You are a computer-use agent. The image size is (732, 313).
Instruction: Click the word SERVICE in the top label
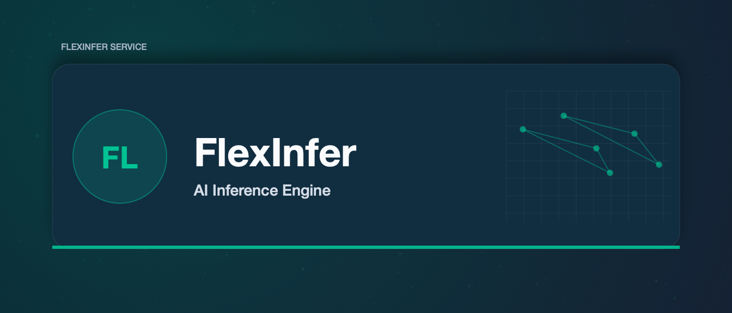128,47
